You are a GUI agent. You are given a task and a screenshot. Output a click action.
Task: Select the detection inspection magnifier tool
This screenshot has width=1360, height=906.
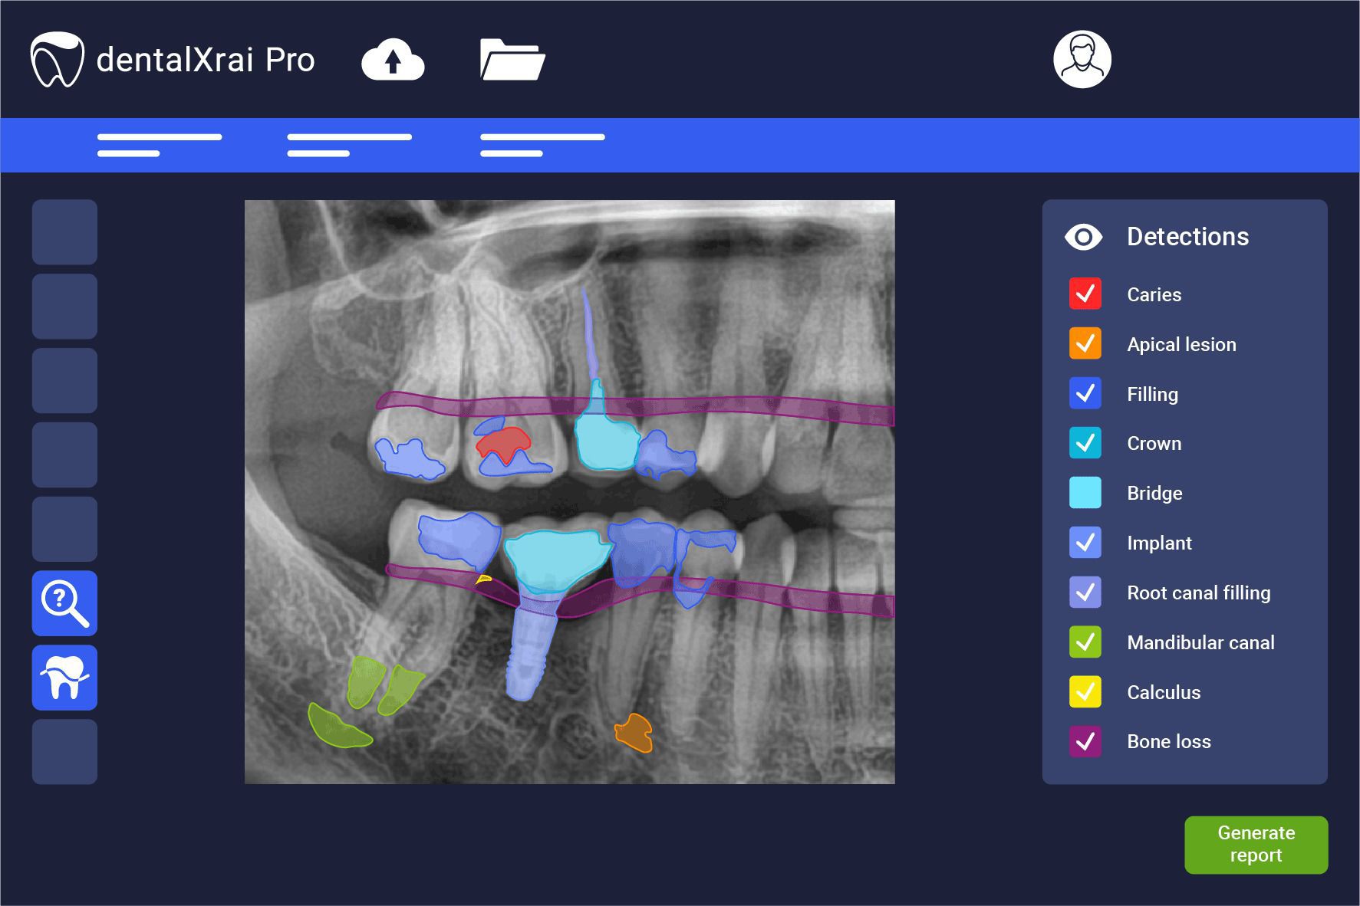(64, 603)
